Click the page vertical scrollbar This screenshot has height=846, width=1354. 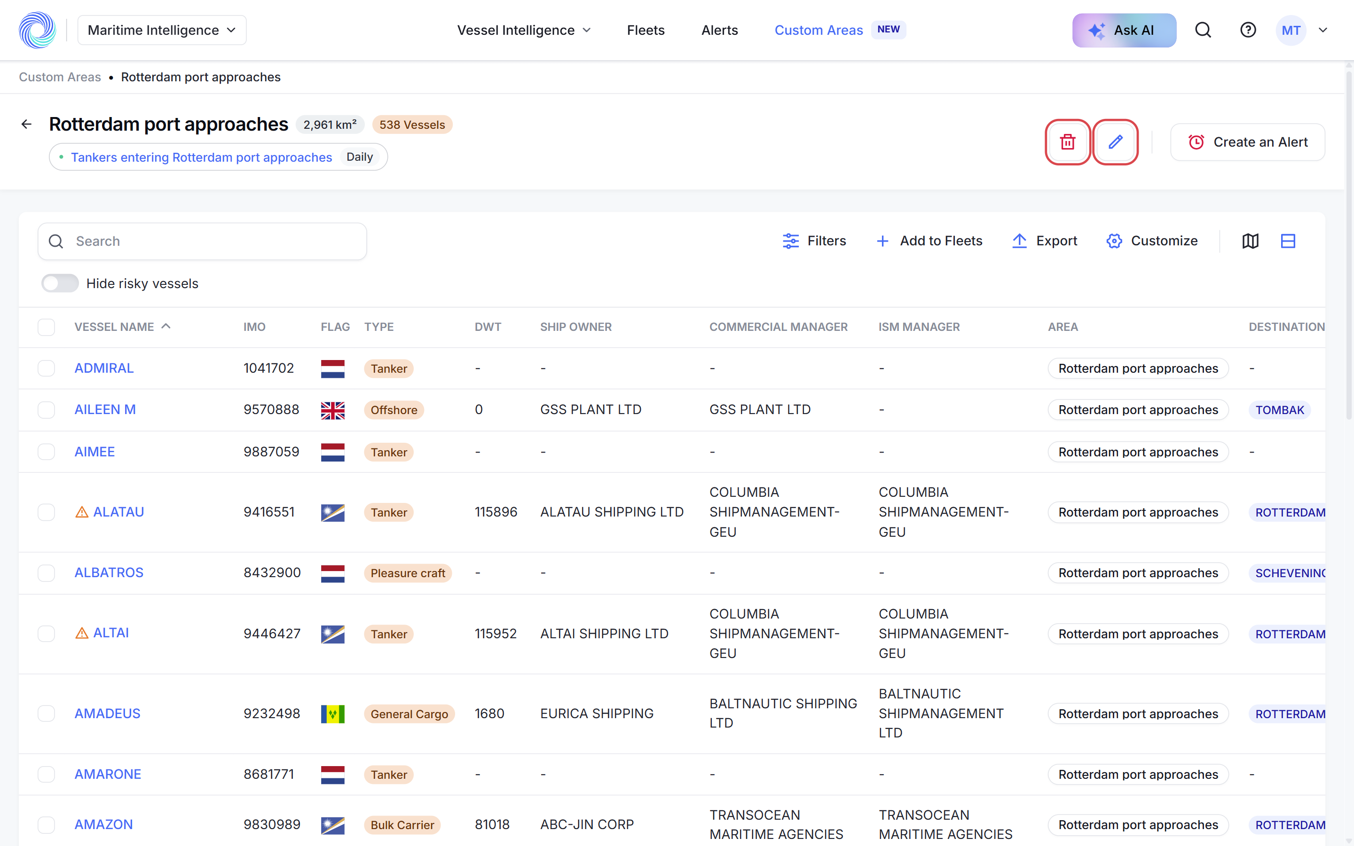tap(1349, 246)
